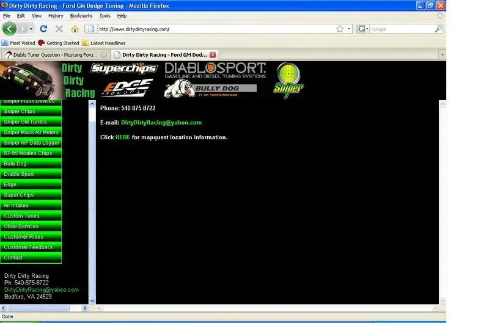Screen dimensions: 489x323
Task: Click the Stop loading X icon
Action: pos(59,29)
